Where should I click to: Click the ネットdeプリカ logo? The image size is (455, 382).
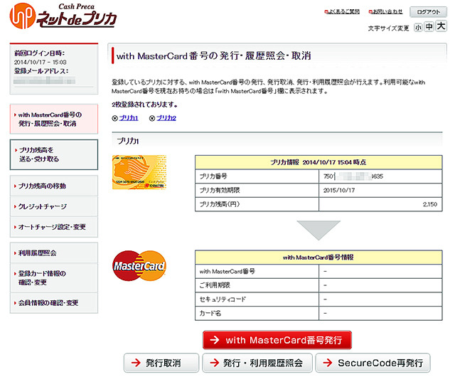coord(63,16)
